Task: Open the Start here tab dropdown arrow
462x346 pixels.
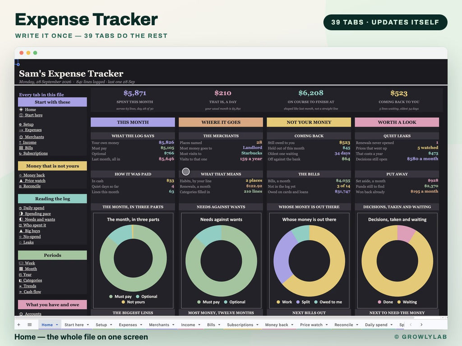Action: pos(88,325)
